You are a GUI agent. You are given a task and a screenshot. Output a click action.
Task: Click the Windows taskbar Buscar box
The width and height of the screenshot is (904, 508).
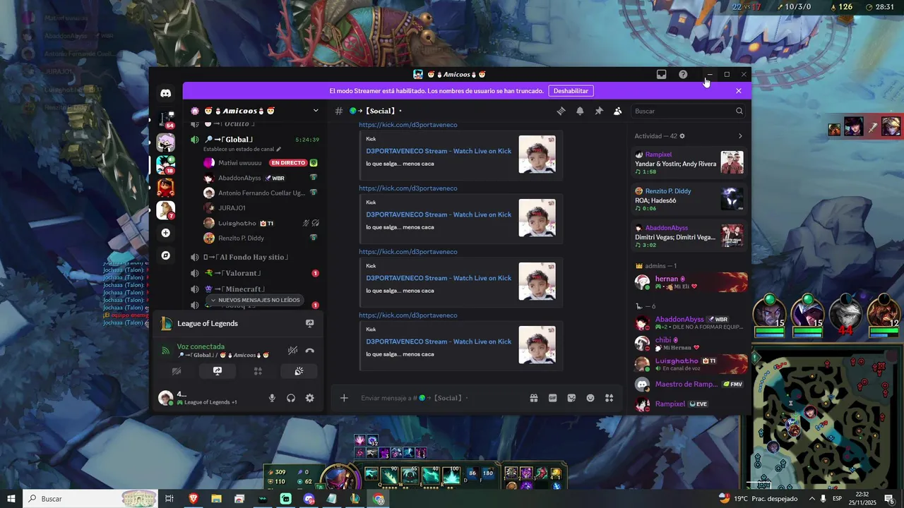[x=90, y=499]
